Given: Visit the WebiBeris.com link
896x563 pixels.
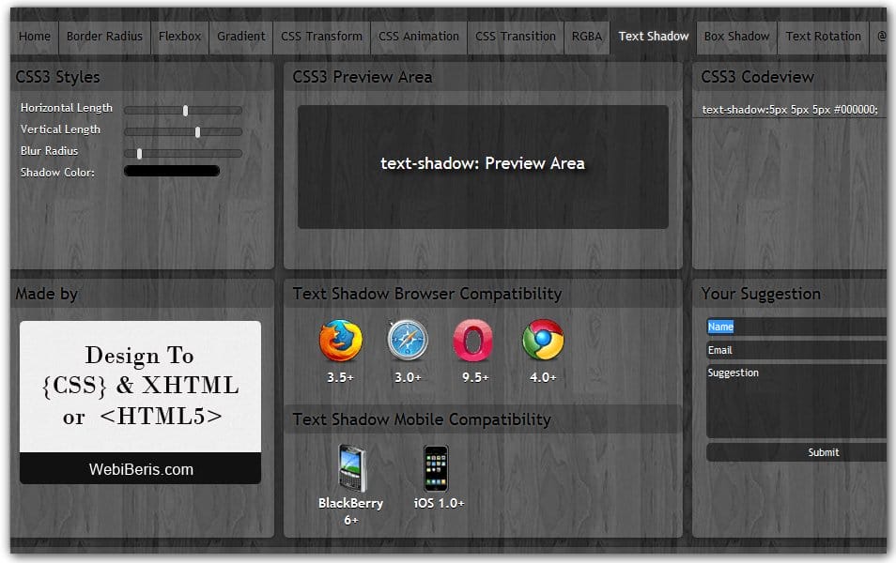Looking at the screenshot, I should pos(139,468).
